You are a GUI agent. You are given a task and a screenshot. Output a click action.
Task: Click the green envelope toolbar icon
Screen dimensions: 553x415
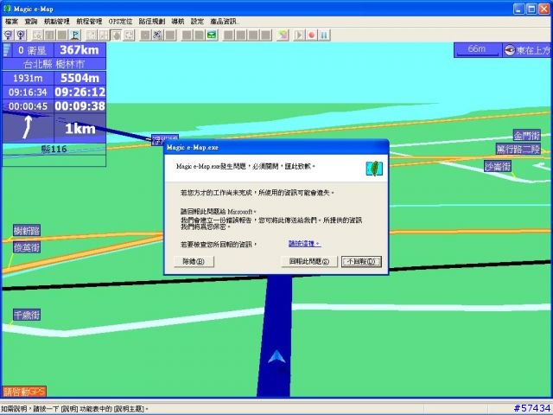[212, 35]
